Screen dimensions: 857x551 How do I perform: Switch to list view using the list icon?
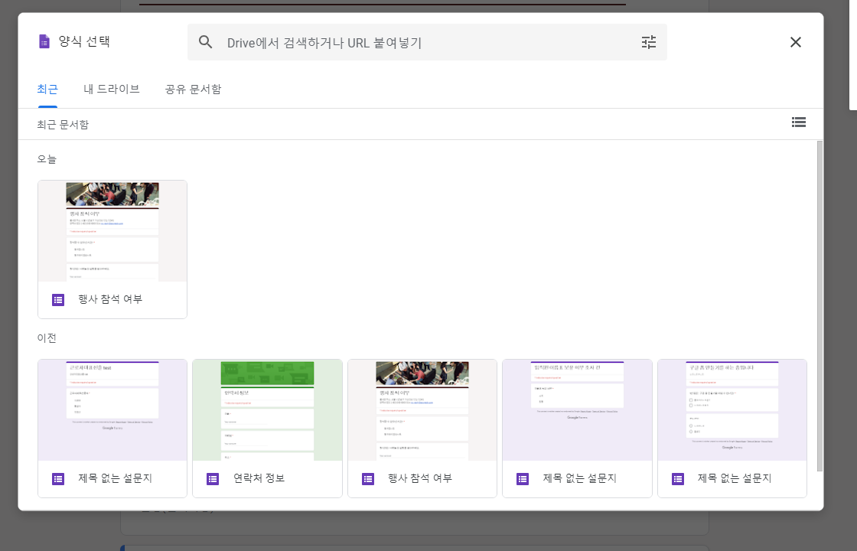(799, 122)
